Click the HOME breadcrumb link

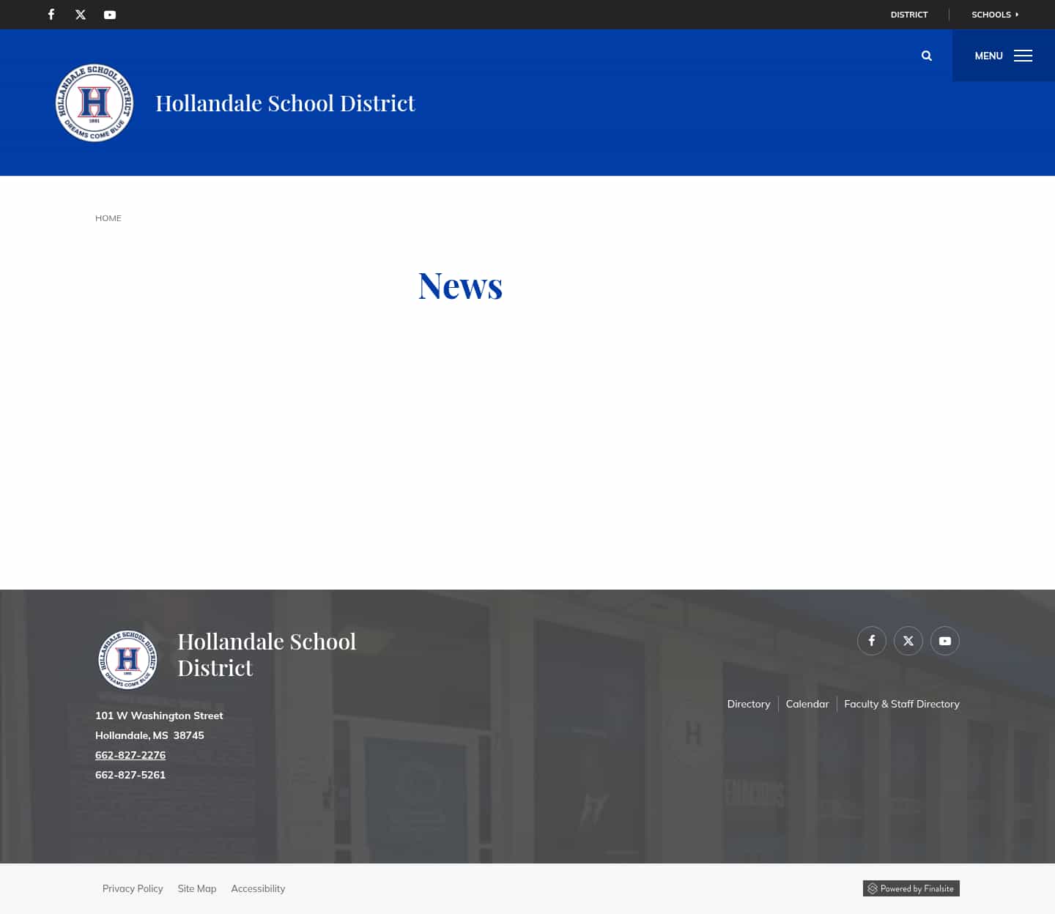[108, 218]
